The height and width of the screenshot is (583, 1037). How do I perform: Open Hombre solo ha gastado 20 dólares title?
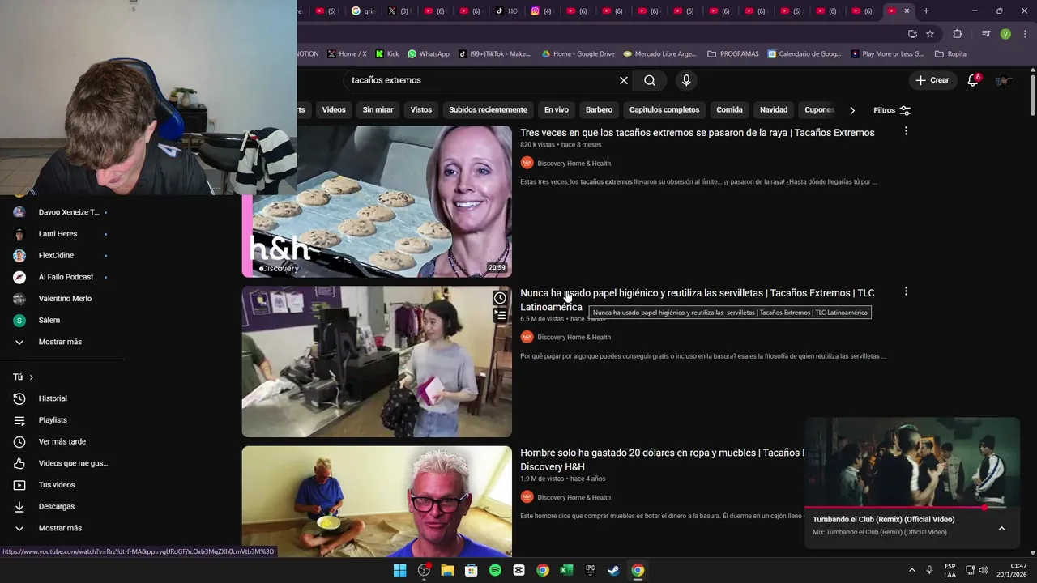tap(662, 460)
